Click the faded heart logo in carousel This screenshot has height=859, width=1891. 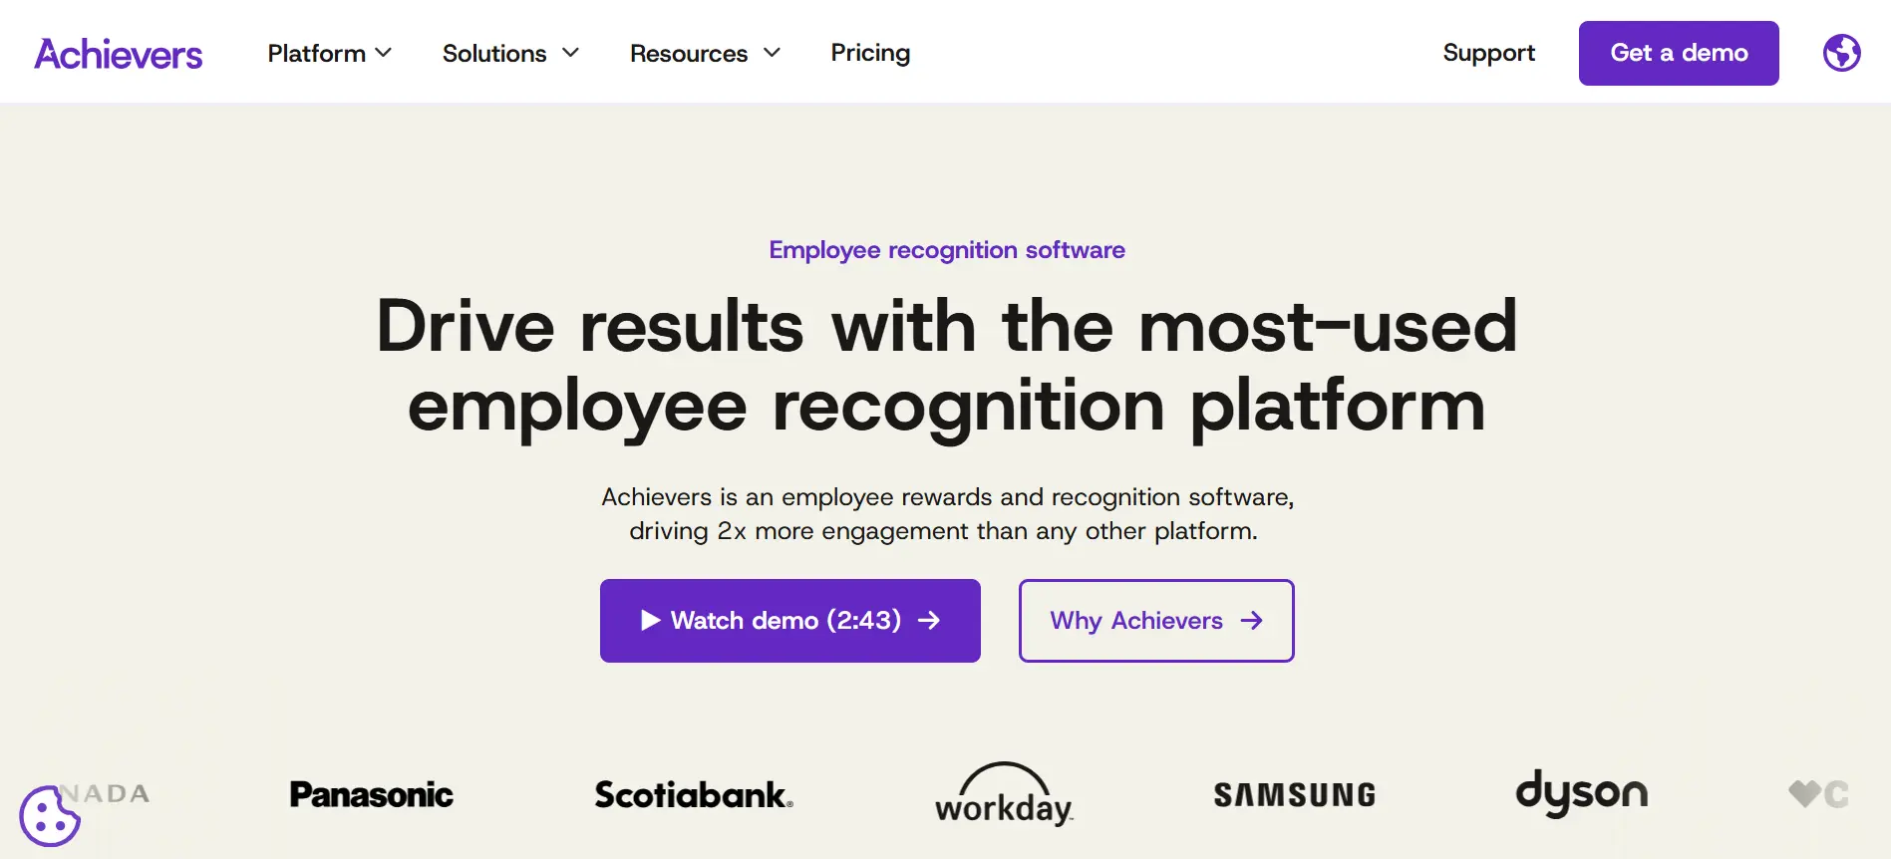pos(1804,793)
